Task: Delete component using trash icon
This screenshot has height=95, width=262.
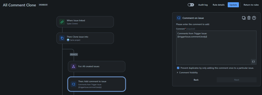Action: 249,18
